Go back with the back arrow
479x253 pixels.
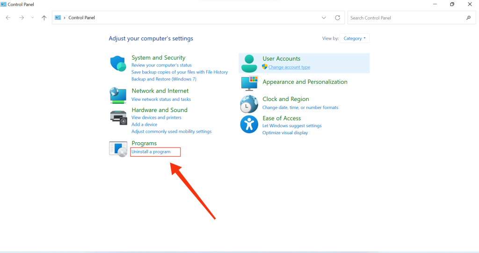[8, 18]
